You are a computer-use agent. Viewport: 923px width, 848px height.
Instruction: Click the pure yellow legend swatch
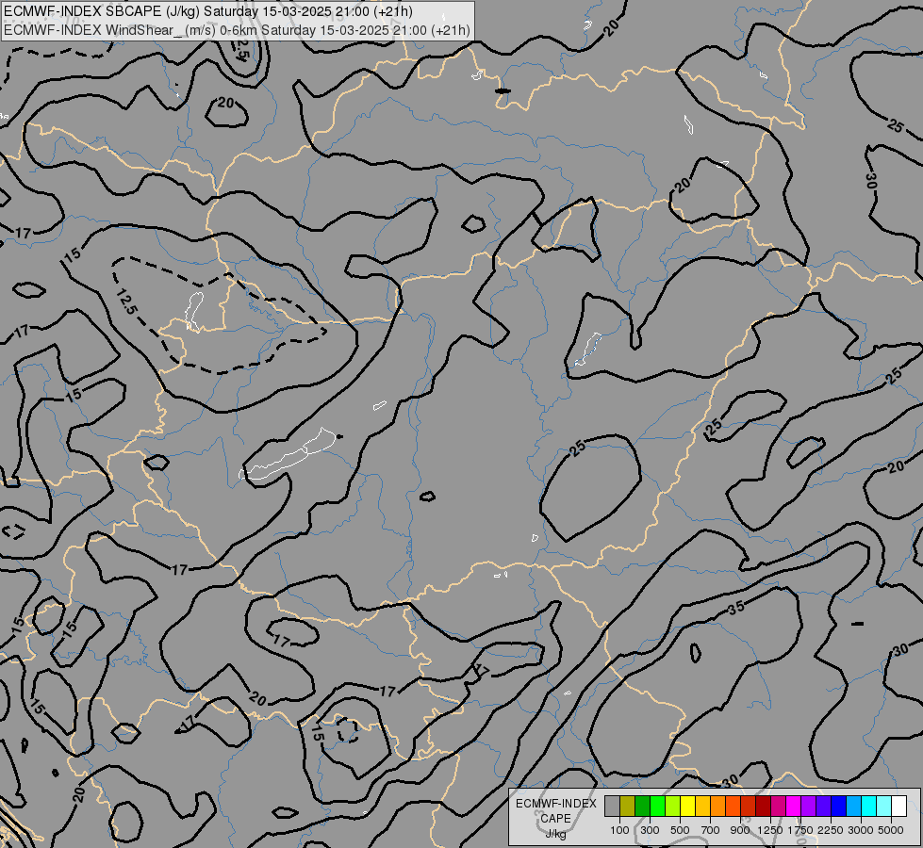687,806
